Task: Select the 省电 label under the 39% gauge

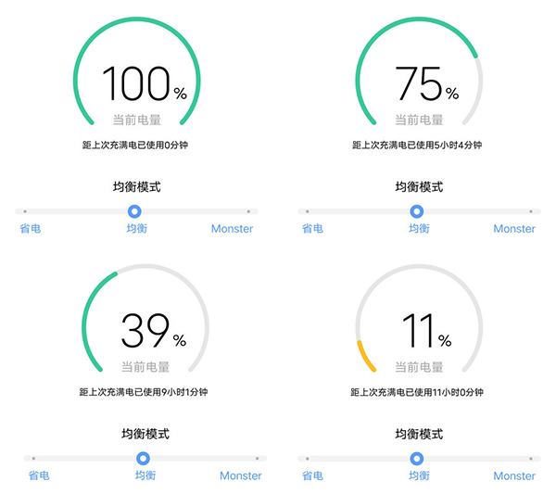Action: pos(38,475)
